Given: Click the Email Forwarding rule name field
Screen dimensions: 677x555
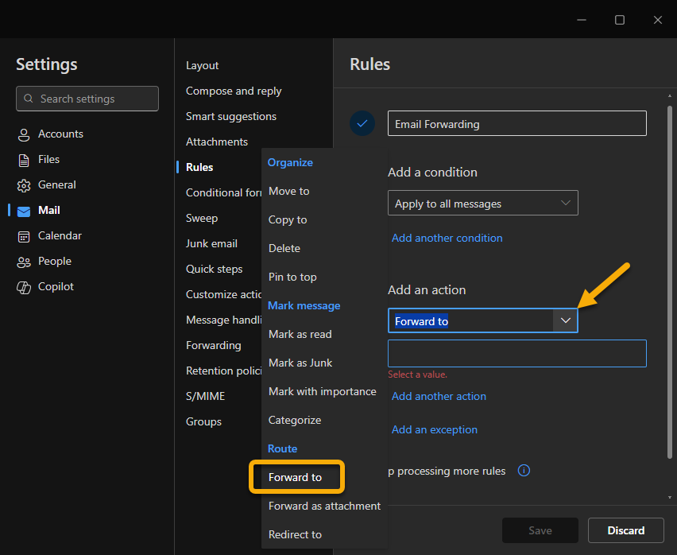Looking at the screenshot, I should coord(516,123).
